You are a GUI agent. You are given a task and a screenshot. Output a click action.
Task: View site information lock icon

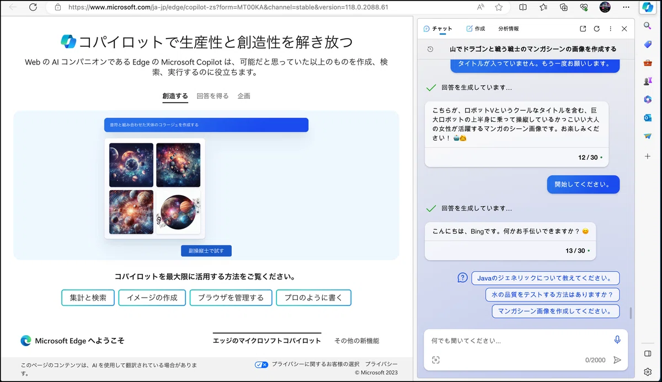(x=58, y=7)
